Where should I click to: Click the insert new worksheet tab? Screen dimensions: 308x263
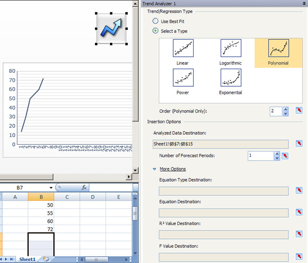point(45,259)
